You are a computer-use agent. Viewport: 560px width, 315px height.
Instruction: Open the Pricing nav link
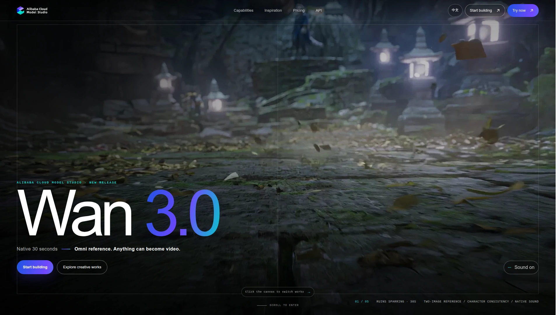[x=299, y=10]
